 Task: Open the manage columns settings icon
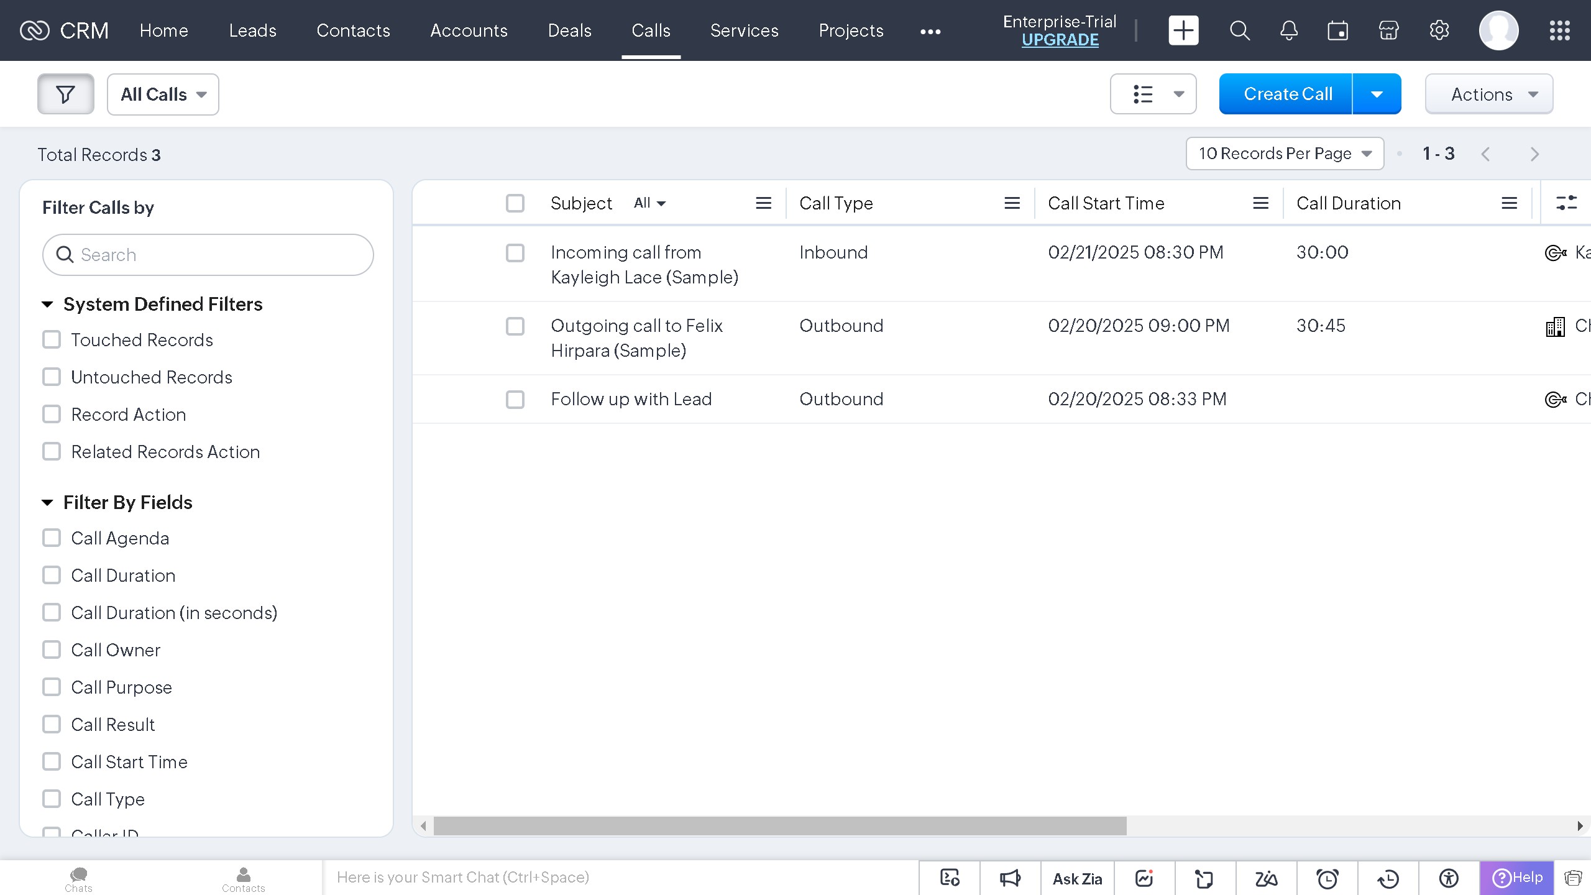(x=1566, y=203)
